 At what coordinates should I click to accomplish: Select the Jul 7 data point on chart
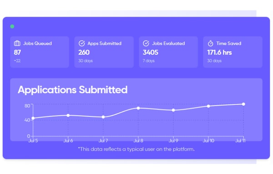(x=103, y=117)
